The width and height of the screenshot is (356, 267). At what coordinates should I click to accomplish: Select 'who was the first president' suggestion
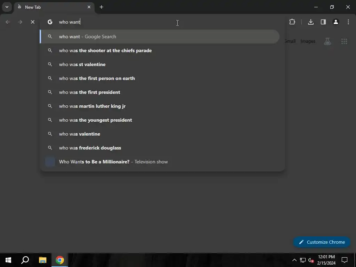[x=160, y=92]
